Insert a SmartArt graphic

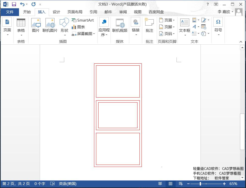point(82,20)
